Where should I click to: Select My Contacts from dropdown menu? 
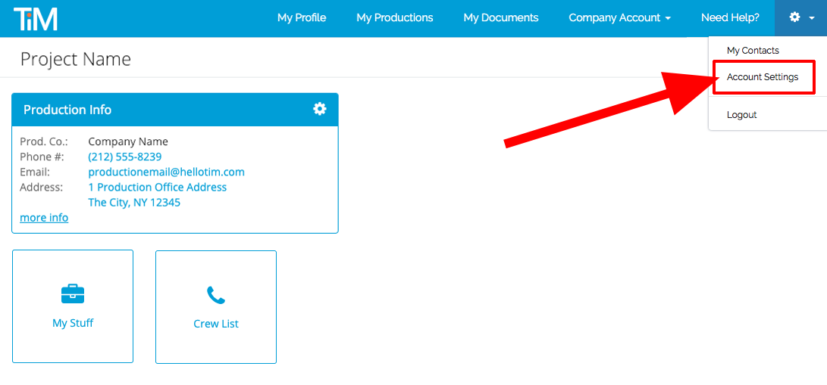753,51
